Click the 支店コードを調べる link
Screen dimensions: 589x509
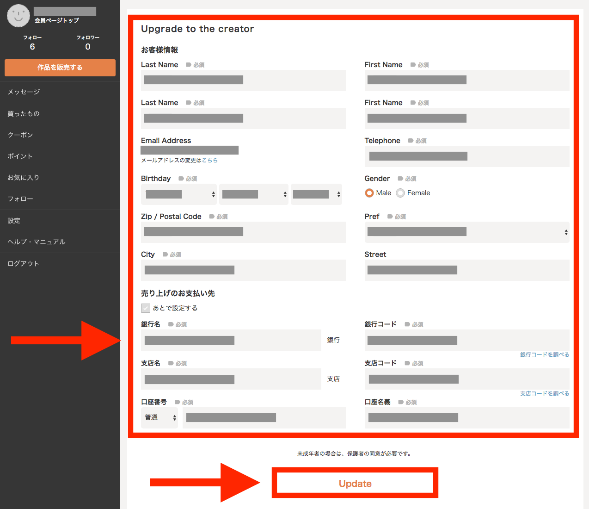(544, 394)
